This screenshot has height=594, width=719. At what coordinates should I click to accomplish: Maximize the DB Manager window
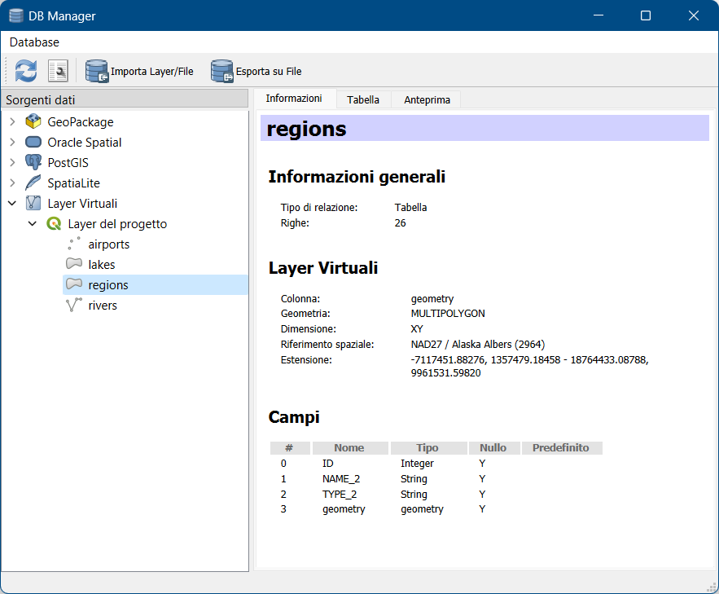pyautogui.click(x=645, y=15)
